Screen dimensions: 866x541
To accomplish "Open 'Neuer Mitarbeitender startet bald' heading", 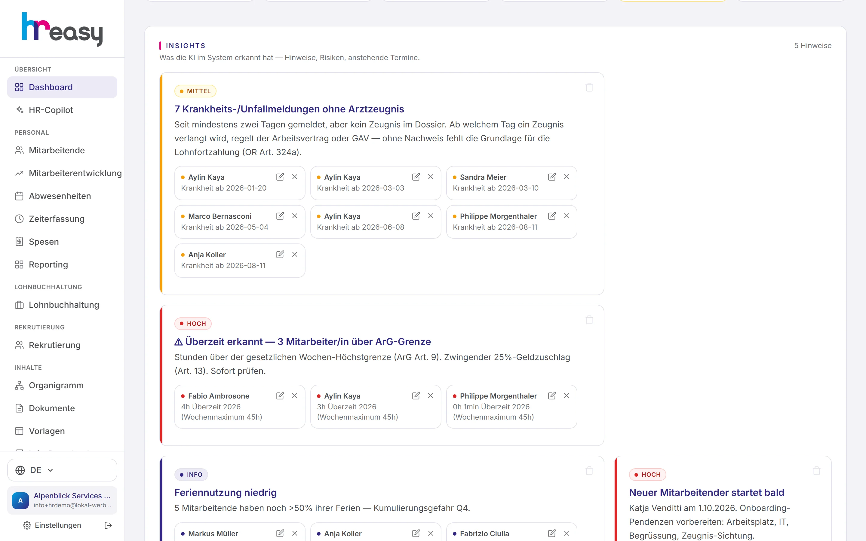I will point(706,493).
